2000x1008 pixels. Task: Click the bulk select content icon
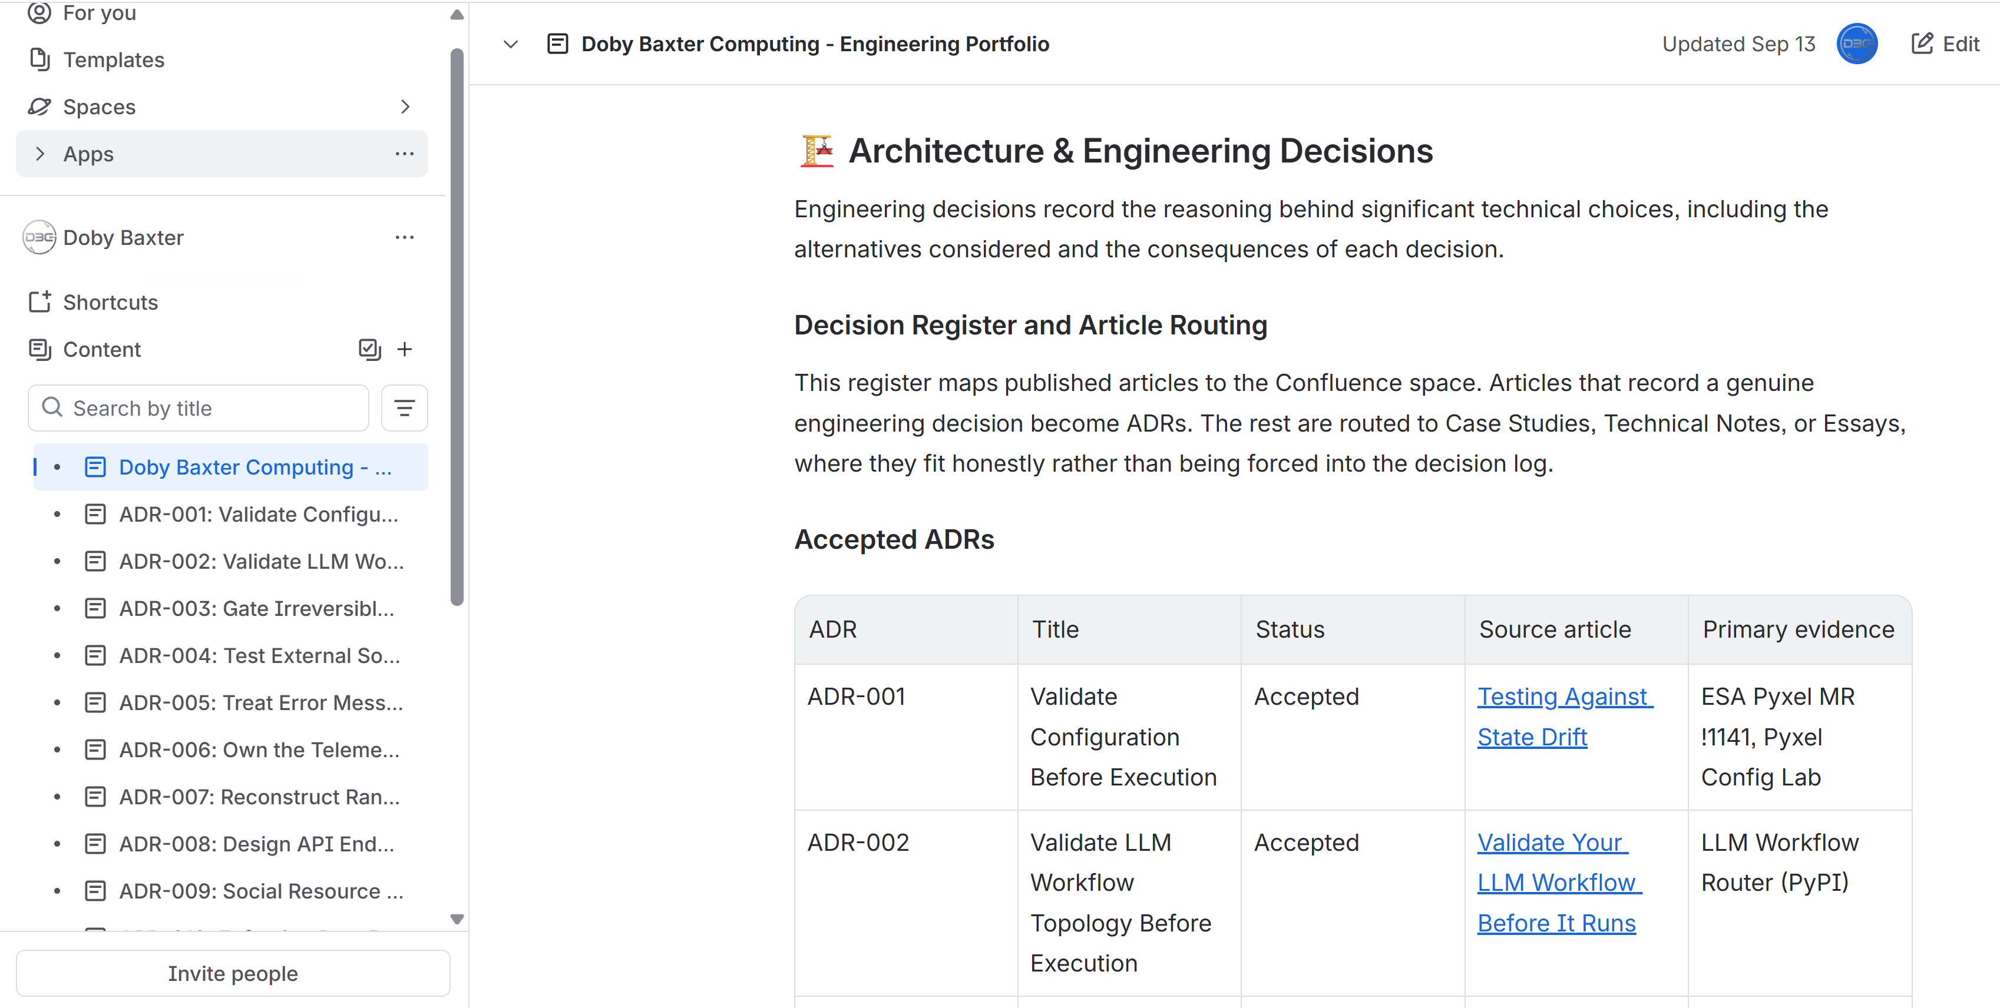tap(369, 349)
